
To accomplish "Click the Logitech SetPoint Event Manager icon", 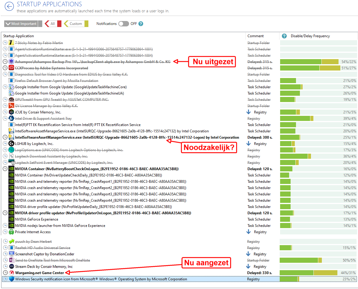I will click(x=11, y=163).
